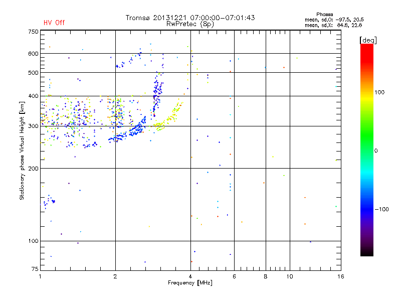Image resolution: width=401 pixels, height=301 pixels.
Task: Click frequency axis label 6
Action: tap(234, 276)
